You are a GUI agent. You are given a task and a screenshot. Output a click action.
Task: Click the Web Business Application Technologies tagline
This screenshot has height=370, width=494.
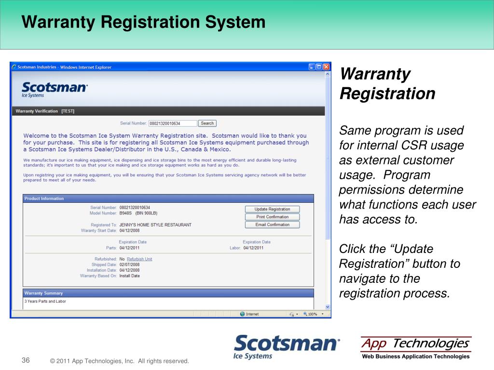(x=416, y=357)
